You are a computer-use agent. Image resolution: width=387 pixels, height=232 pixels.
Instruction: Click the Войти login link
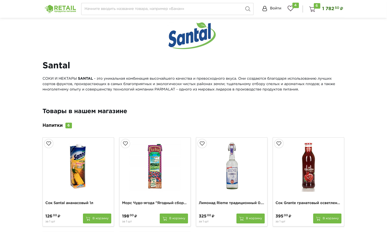tap(276, 8)
